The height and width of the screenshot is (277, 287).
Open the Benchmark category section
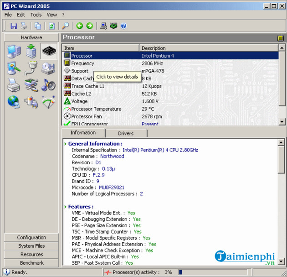pyautogui.click(x=31, y=263)
